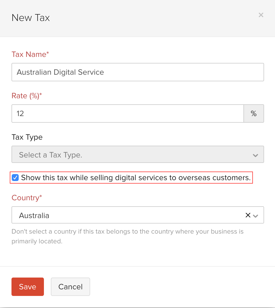This screenshot has height=308, width=275.
Task: Click the Australia value in Country
Action: pos(34,215)
